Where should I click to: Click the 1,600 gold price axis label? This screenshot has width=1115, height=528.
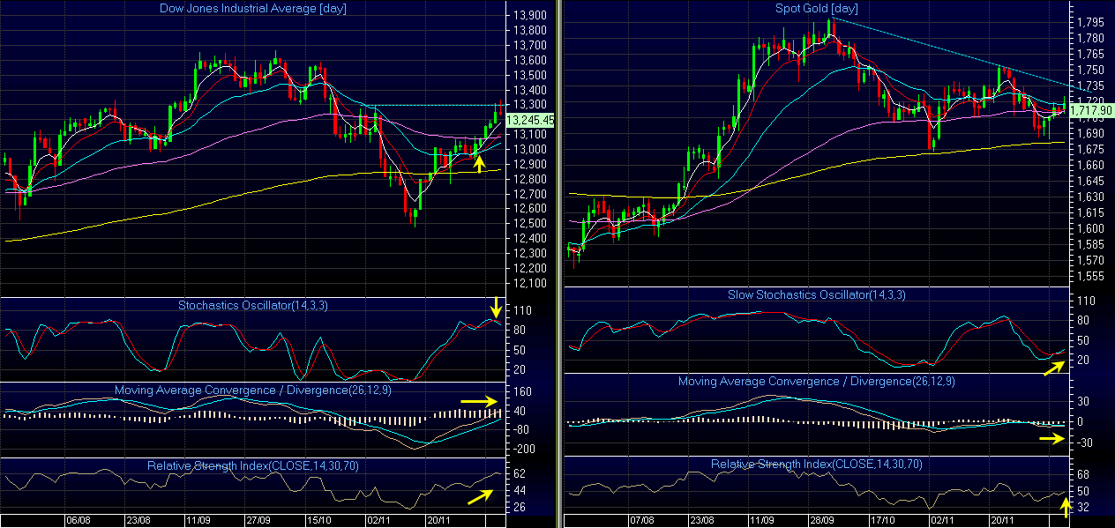pyautogui.click(x=1090, y=228)
